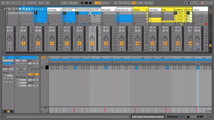Viewport: 214px width, 120px height.
Task: Arm track 3 for recording
Action: pyautogui.click(x=38, y=50)
